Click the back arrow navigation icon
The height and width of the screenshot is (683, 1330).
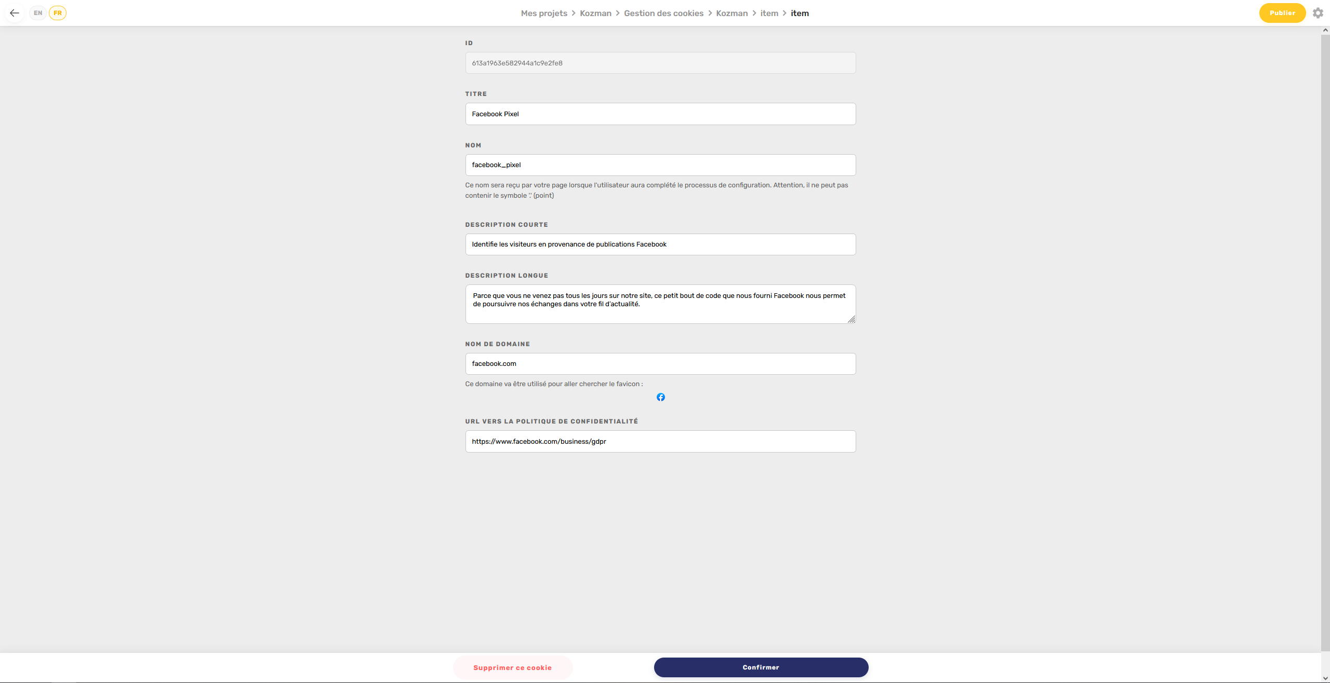[x=14, y=12]
